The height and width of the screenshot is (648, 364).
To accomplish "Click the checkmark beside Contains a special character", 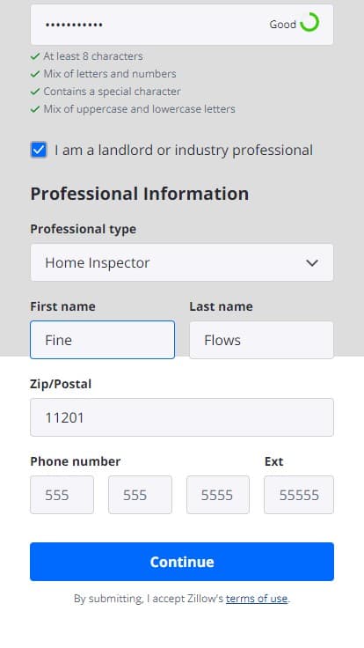I will pyautogui.click(x=35, y=92).
